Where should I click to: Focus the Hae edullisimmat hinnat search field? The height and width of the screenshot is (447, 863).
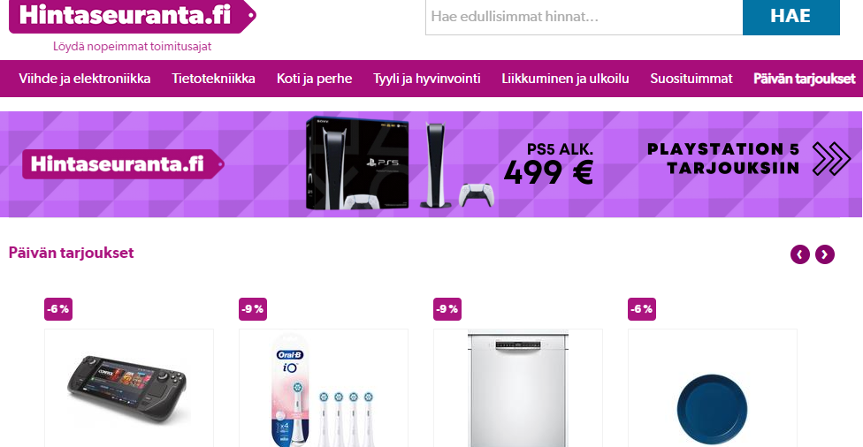[584, 17]
